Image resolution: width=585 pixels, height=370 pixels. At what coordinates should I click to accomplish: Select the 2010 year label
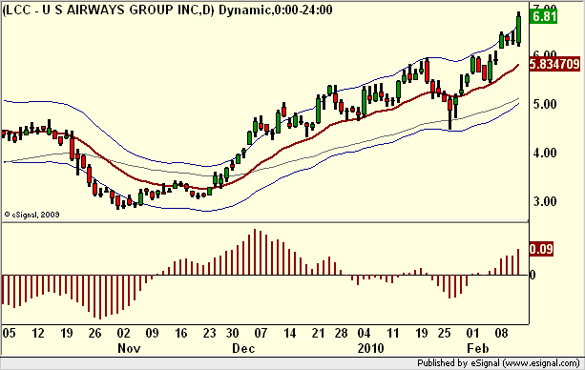(370, 348)
